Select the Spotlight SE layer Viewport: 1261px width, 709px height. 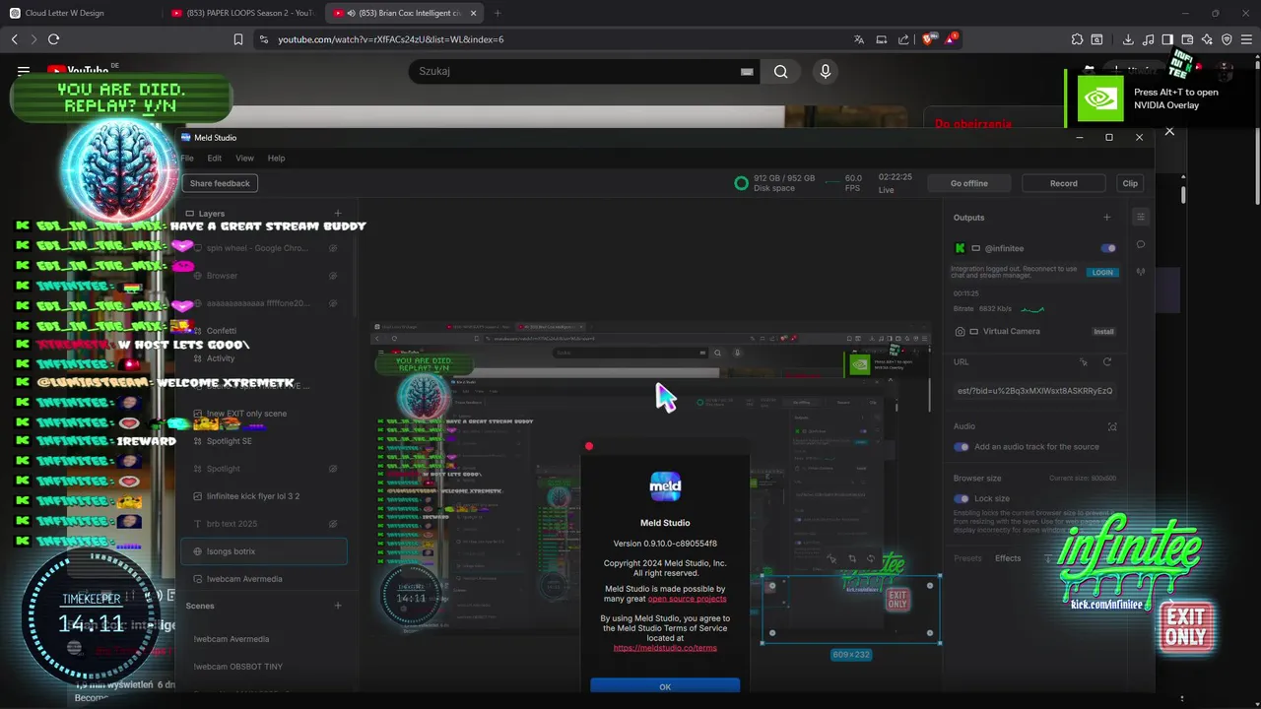(x=264, y=441)
